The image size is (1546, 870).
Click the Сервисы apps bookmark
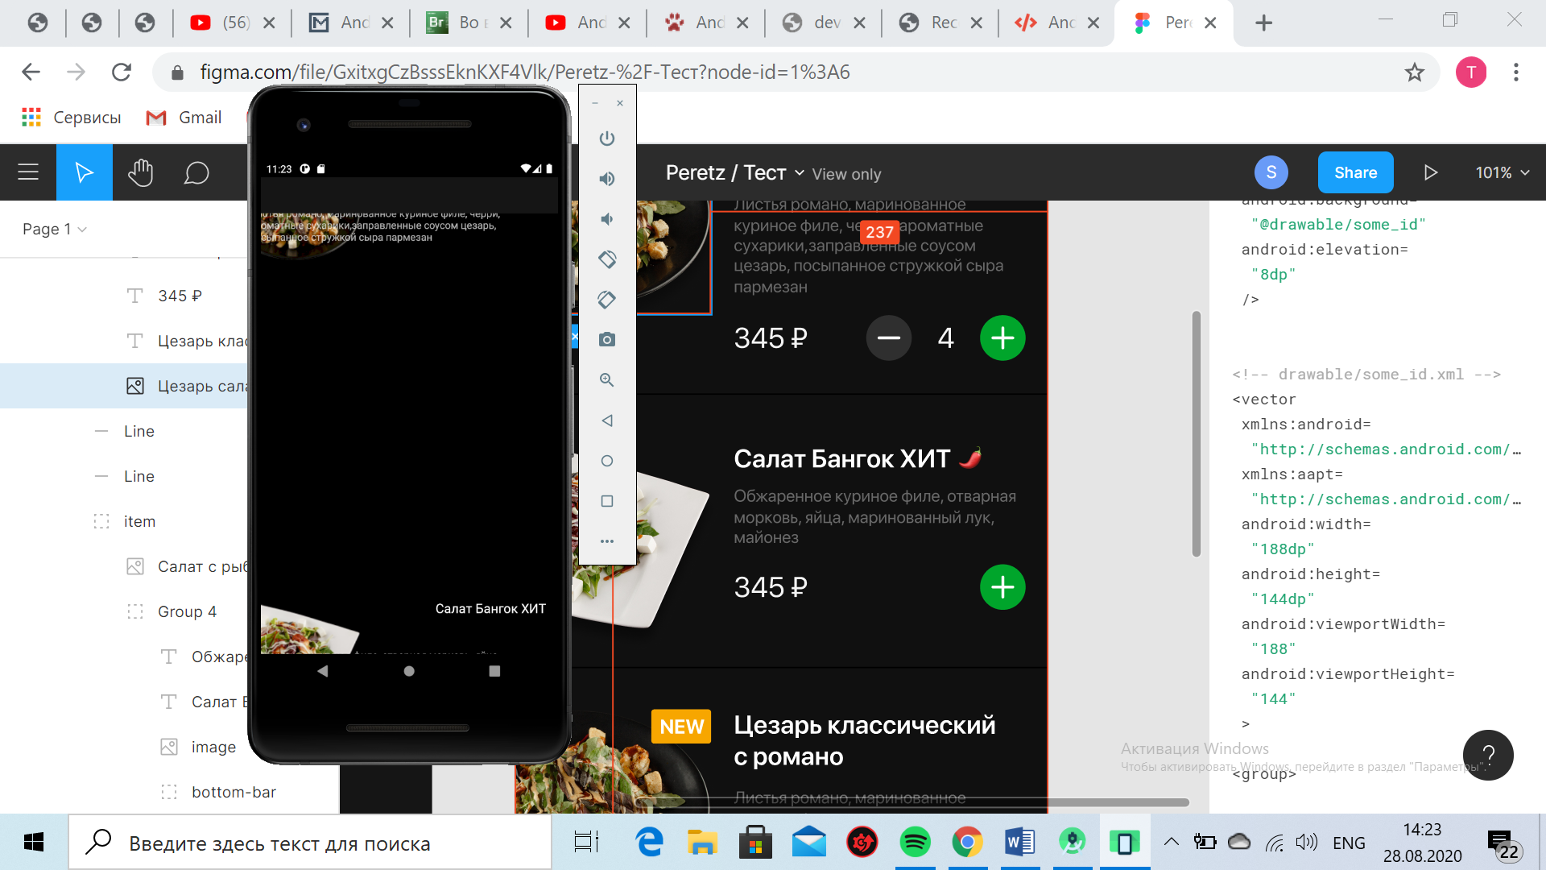[71, 118]
